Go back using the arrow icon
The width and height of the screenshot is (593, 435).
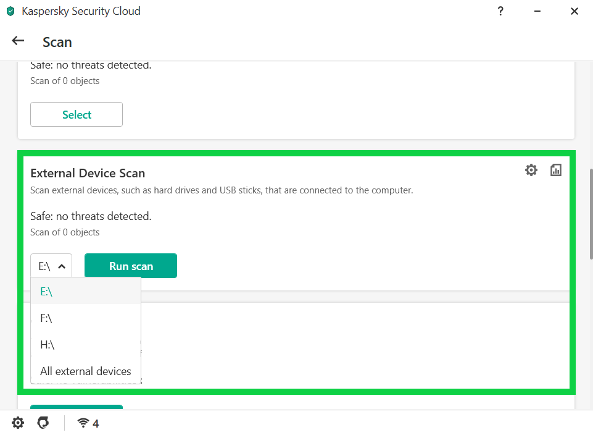[x=18, y=41]
